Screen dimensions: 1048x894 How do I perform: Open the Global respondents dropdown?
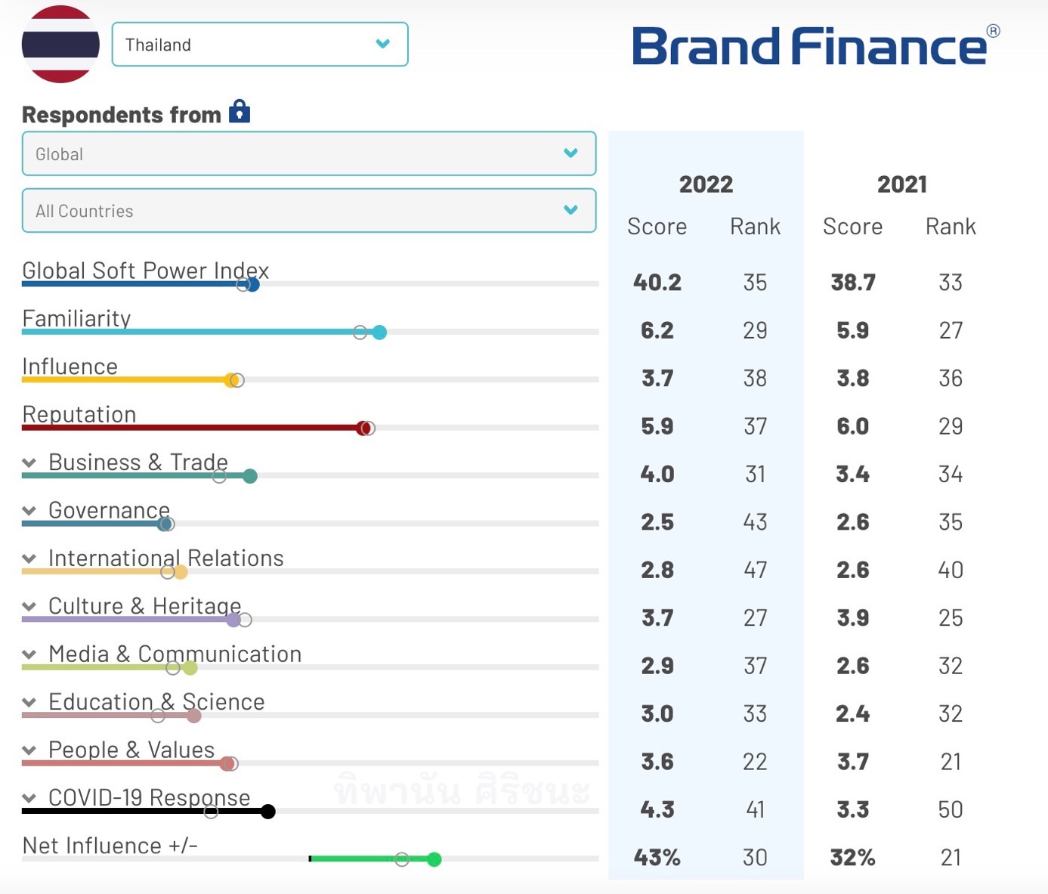click(309, 154)
